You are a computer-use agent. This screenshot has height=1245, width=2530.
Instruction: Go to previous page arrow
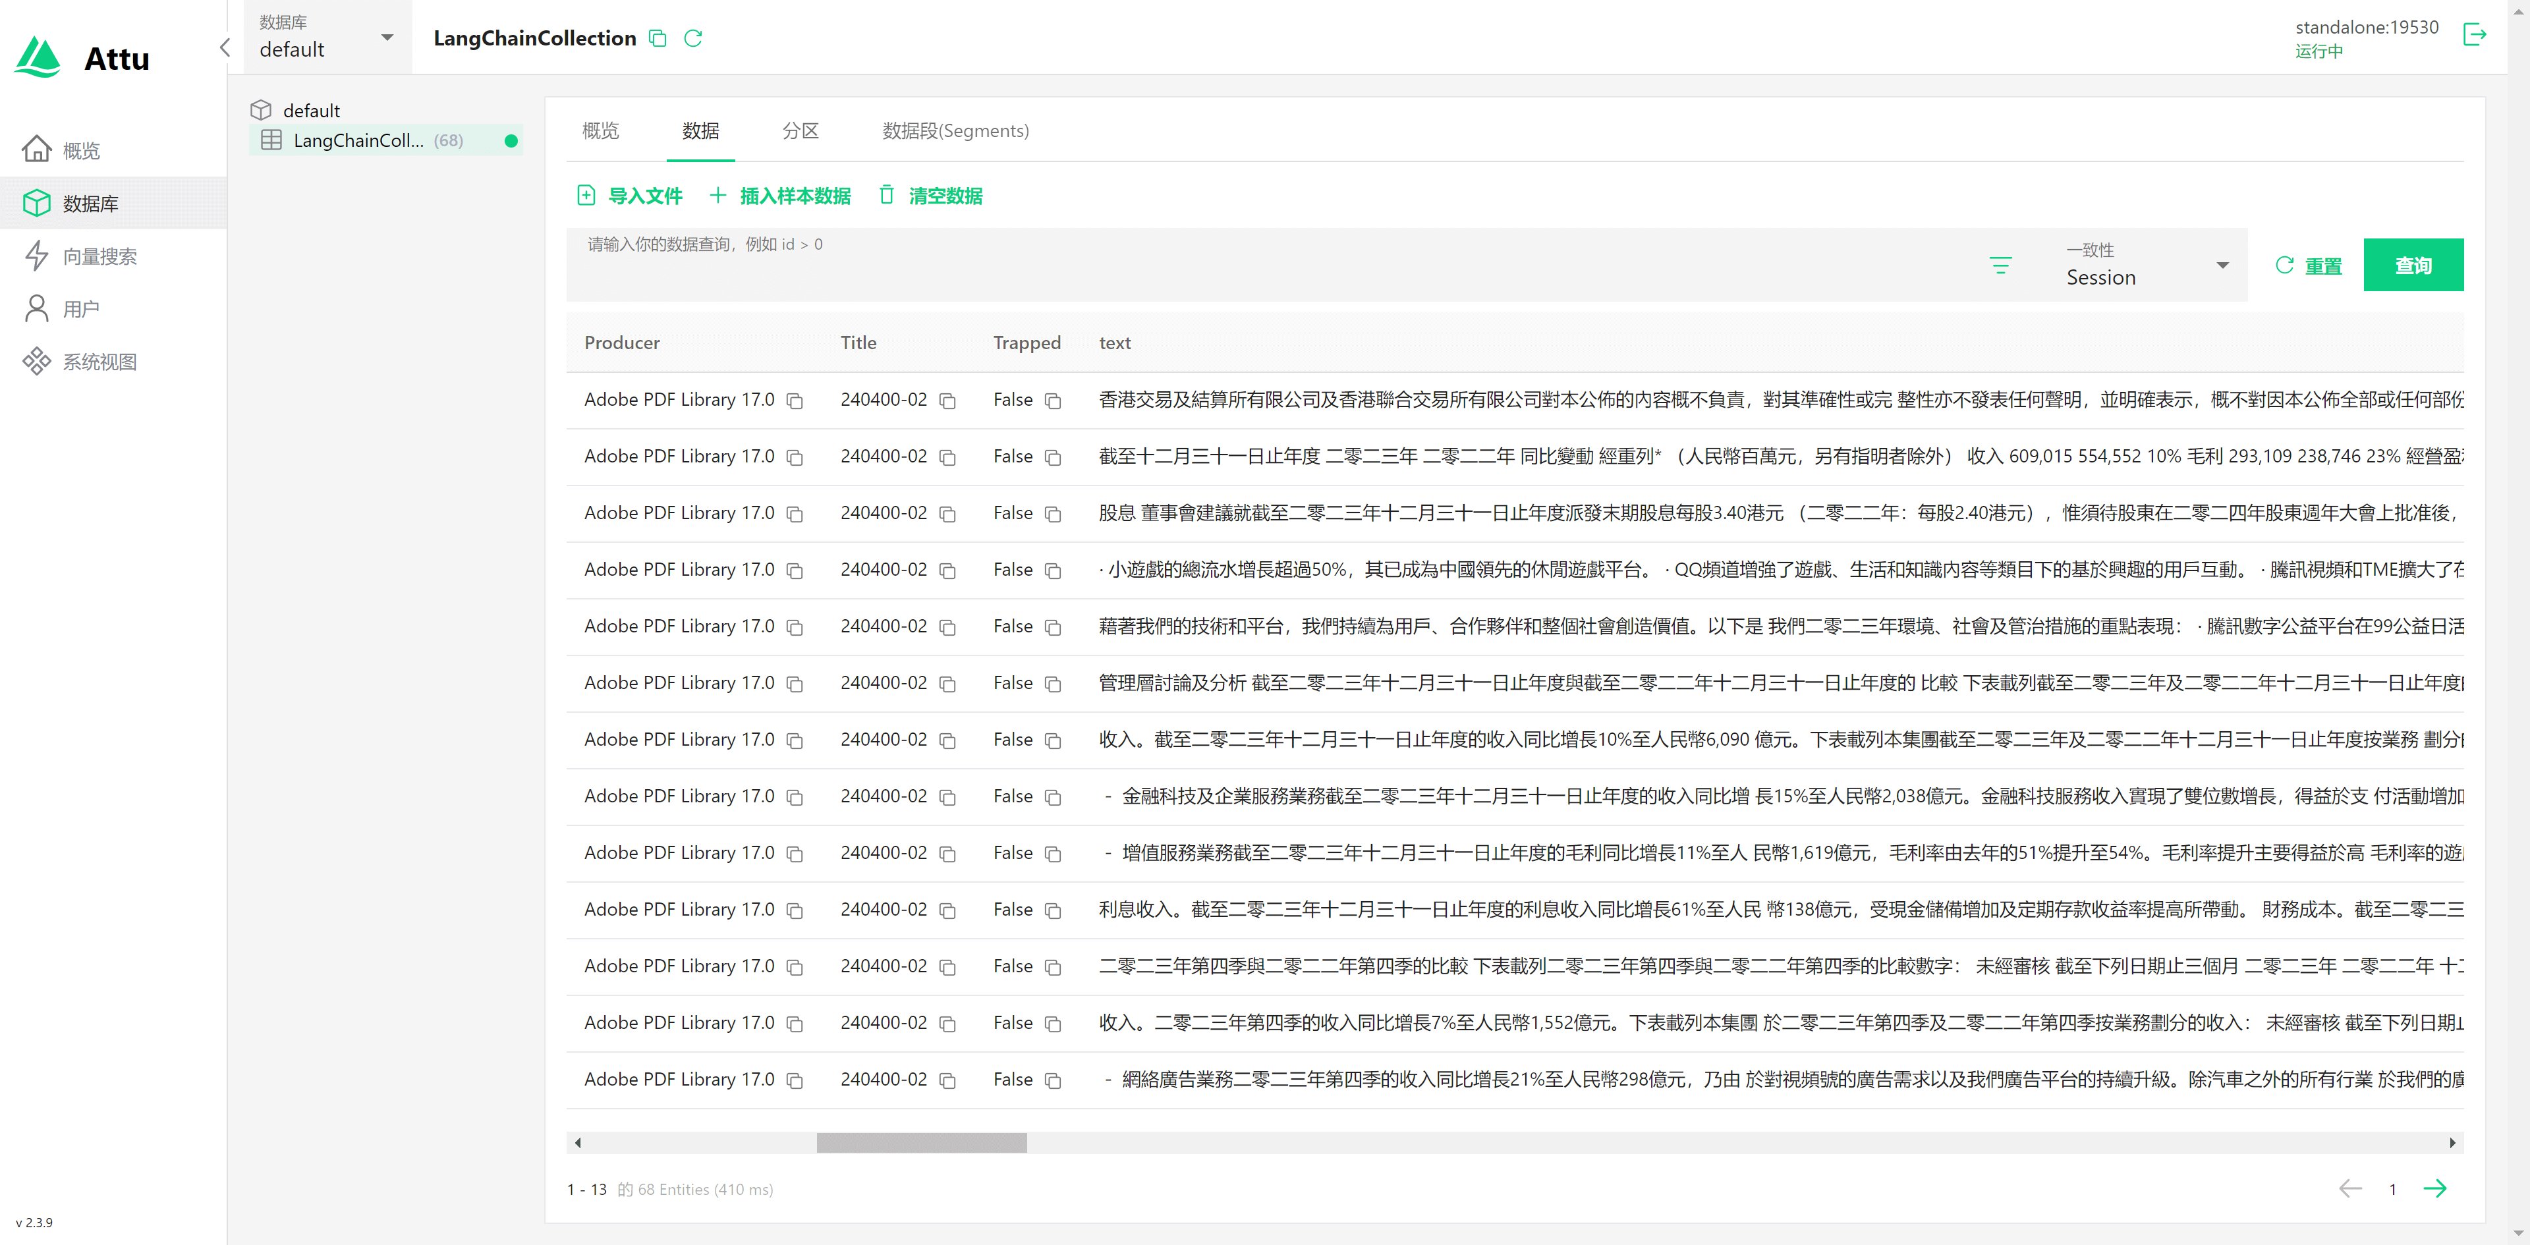(2349, 1189)
